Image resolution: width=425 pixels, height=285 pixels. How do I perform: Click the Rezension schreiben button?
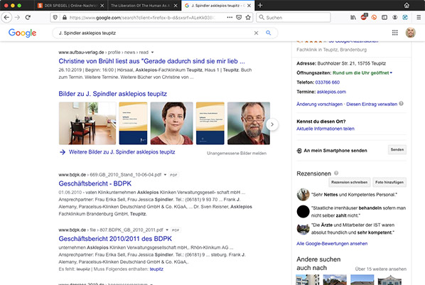tap(350, 182)
